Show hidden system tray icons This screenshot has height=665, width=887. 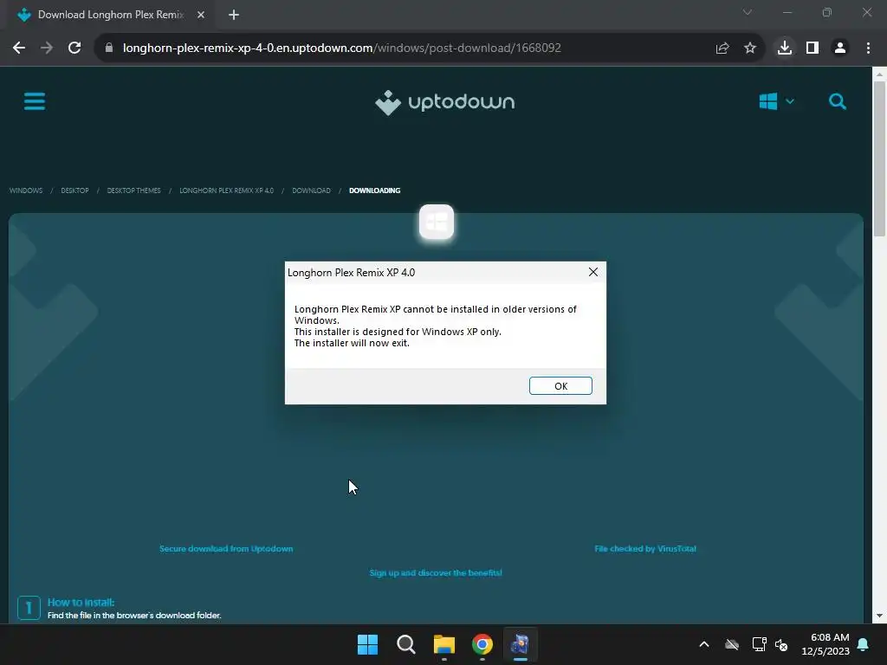pos(704,644)
